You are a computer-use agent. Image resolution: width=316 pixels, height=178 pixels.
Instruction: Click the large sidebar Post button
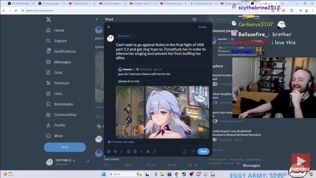[65, 147]
